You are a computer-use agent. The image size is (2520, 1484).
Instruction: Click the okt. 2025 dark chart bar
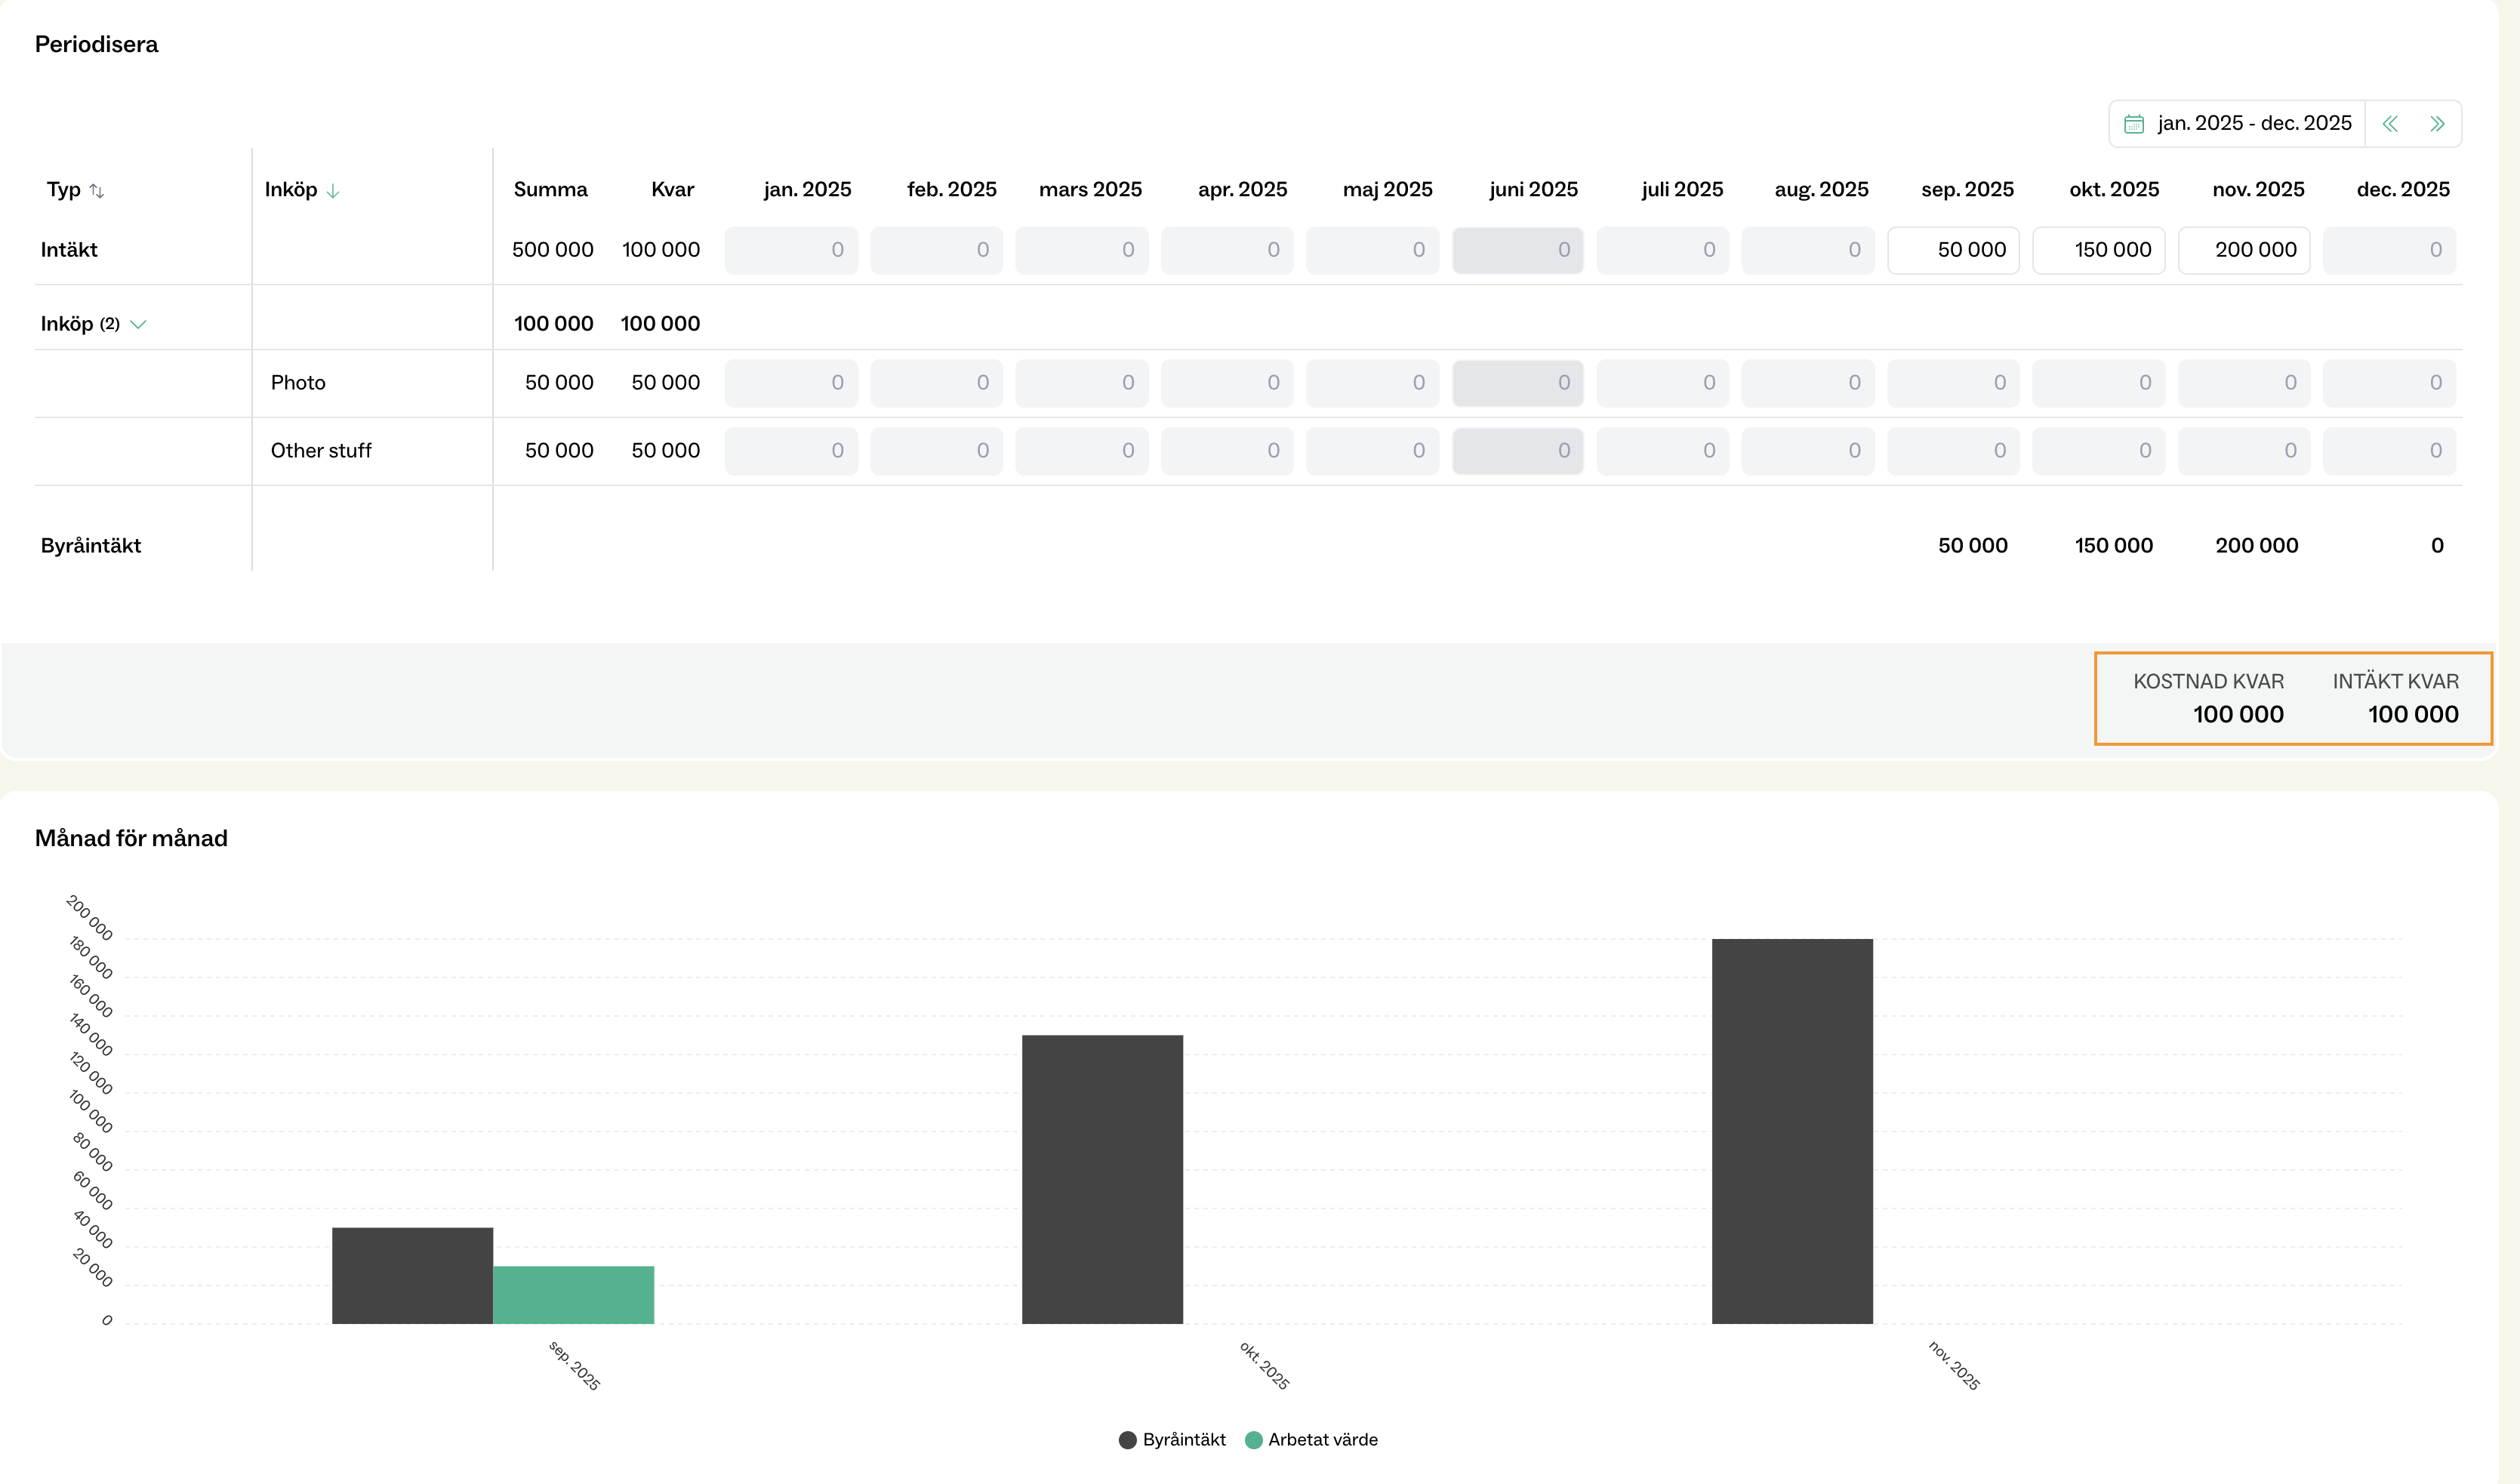click(1102, 1180)
